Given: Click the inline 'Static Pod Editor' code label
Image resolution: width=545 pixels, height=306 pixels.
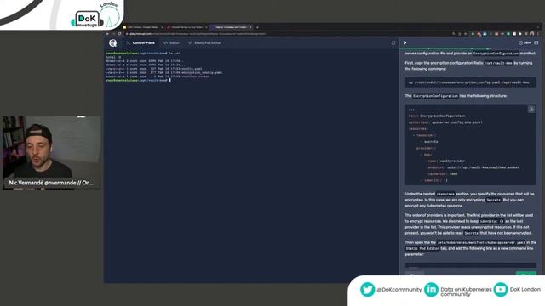Looking at the screenshot, I should coord(422,249).
